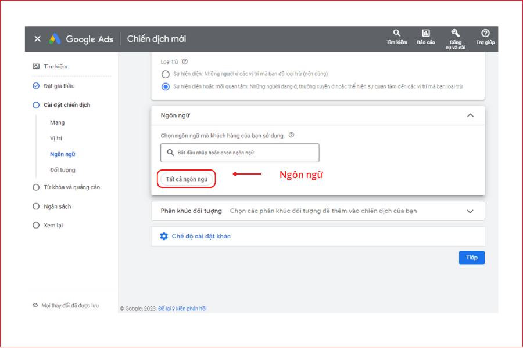Click the language search input field
Viewport: 523px width, 348px height.
point(240,153)
